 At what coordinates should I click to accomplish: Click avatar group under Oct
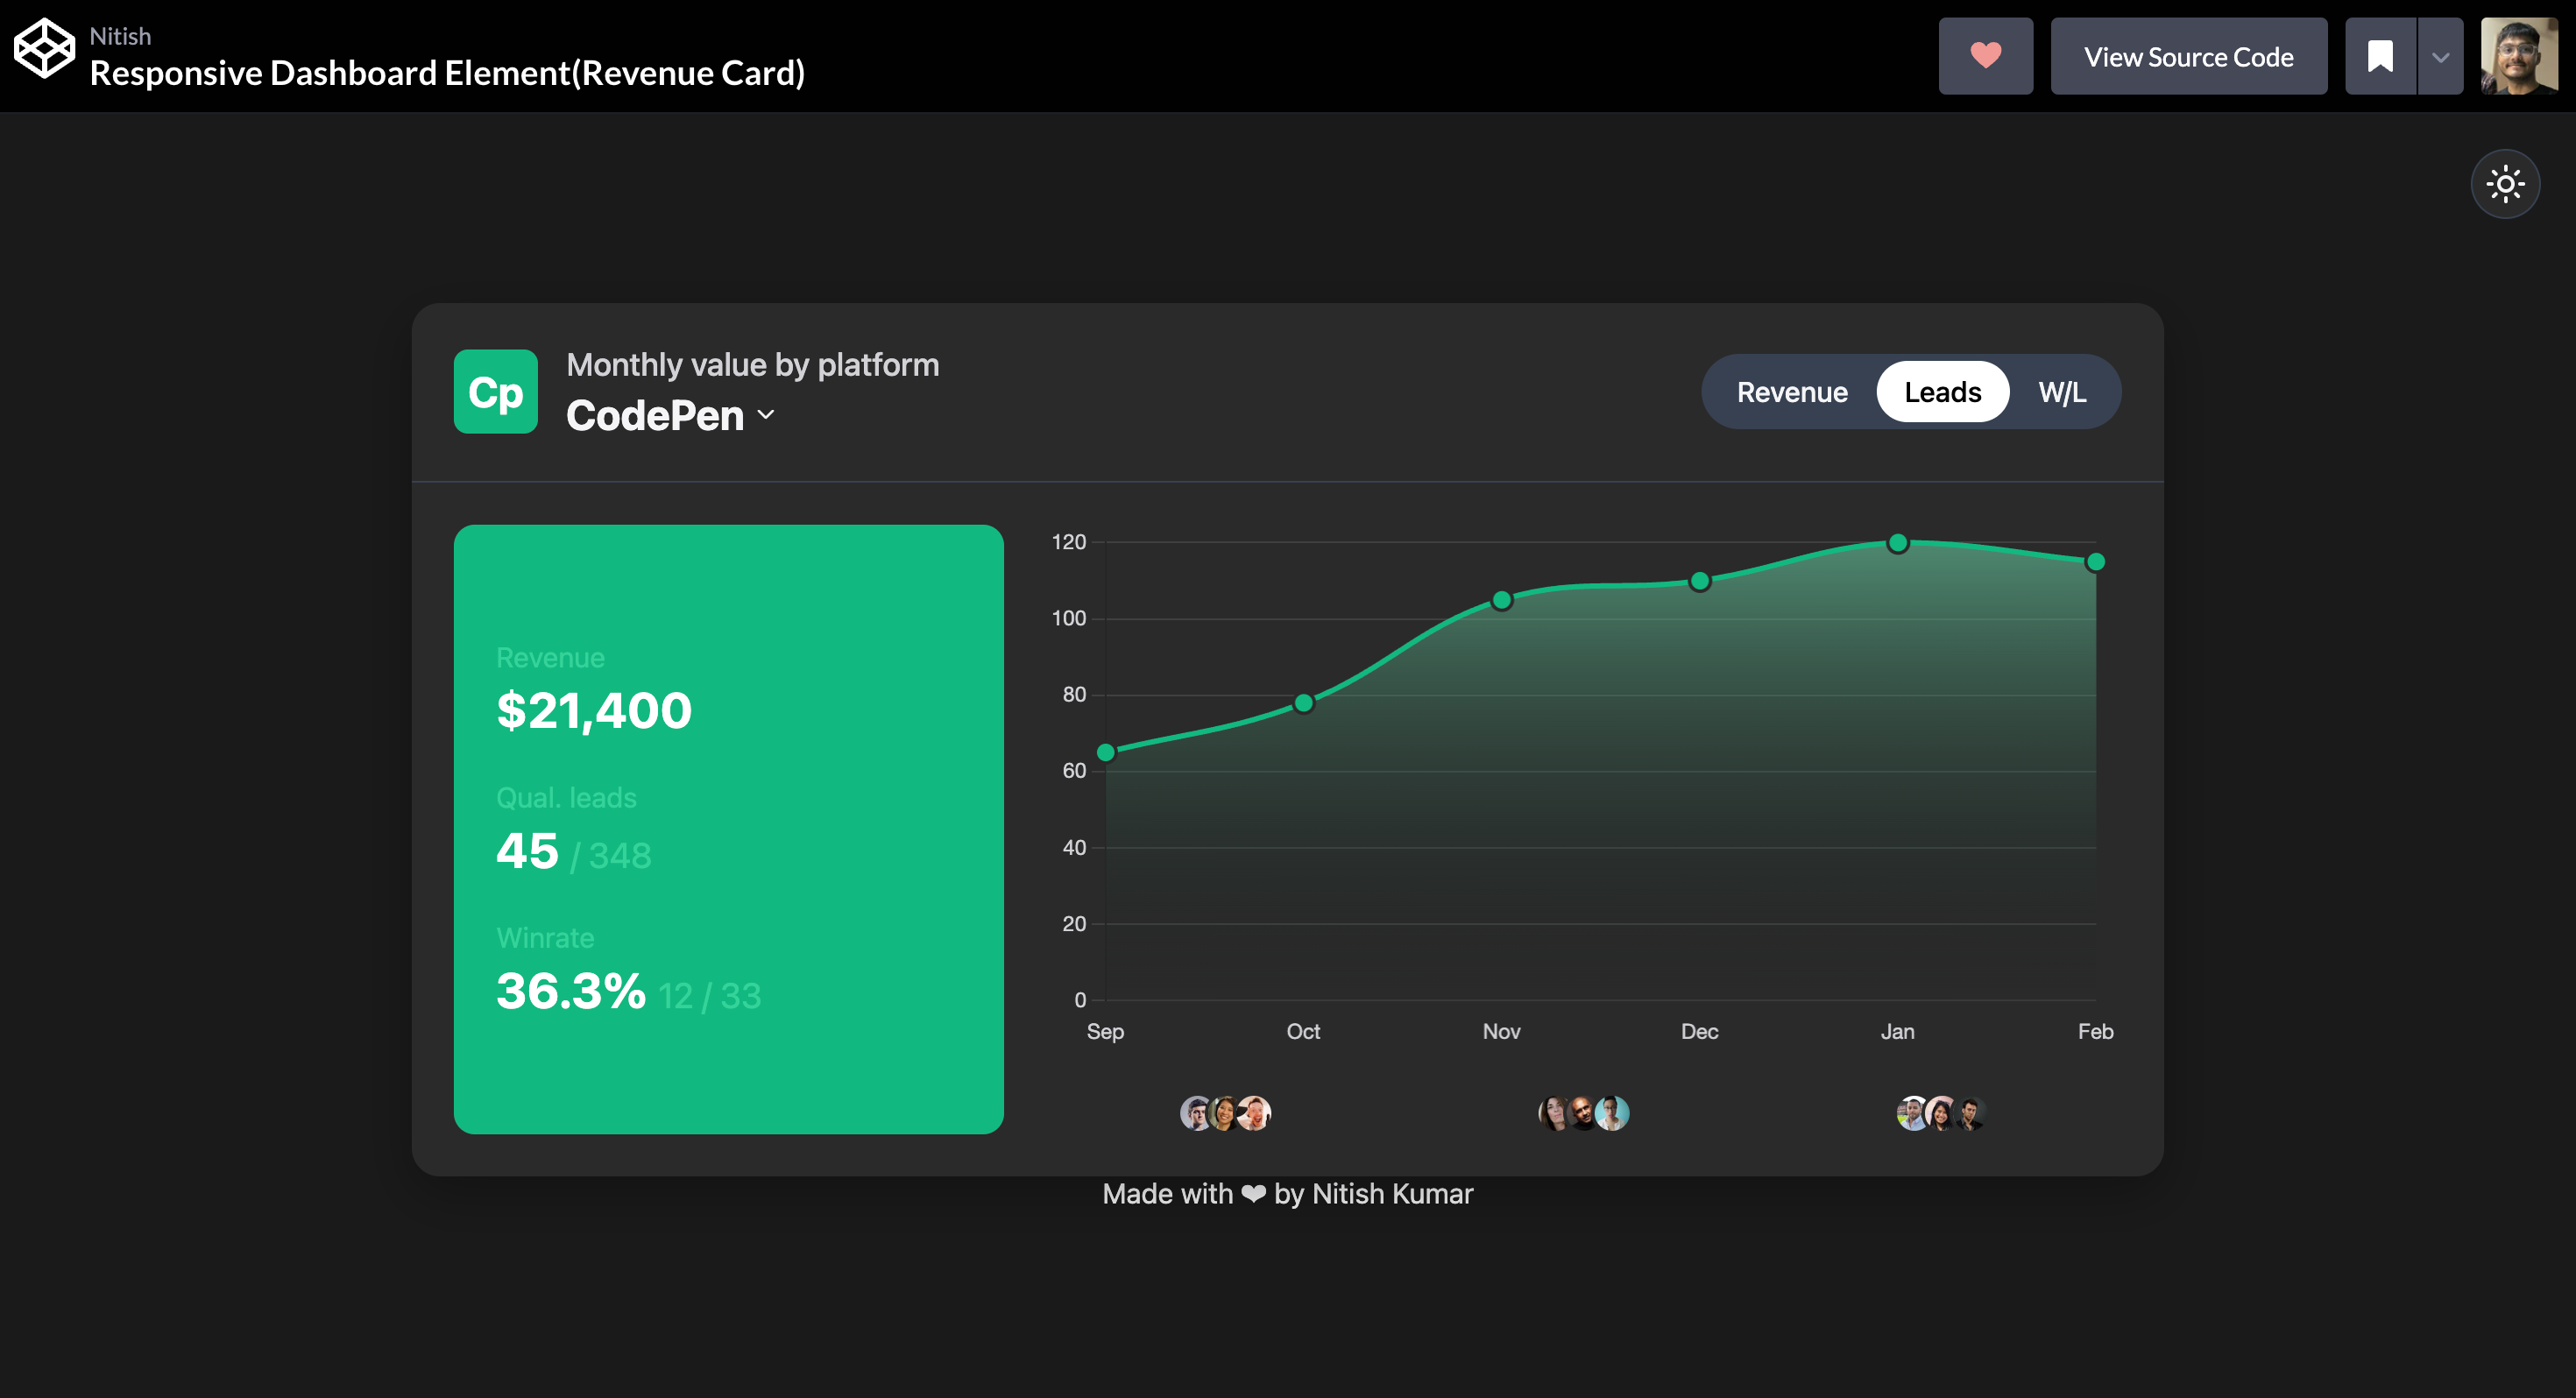(1225, 1113)
